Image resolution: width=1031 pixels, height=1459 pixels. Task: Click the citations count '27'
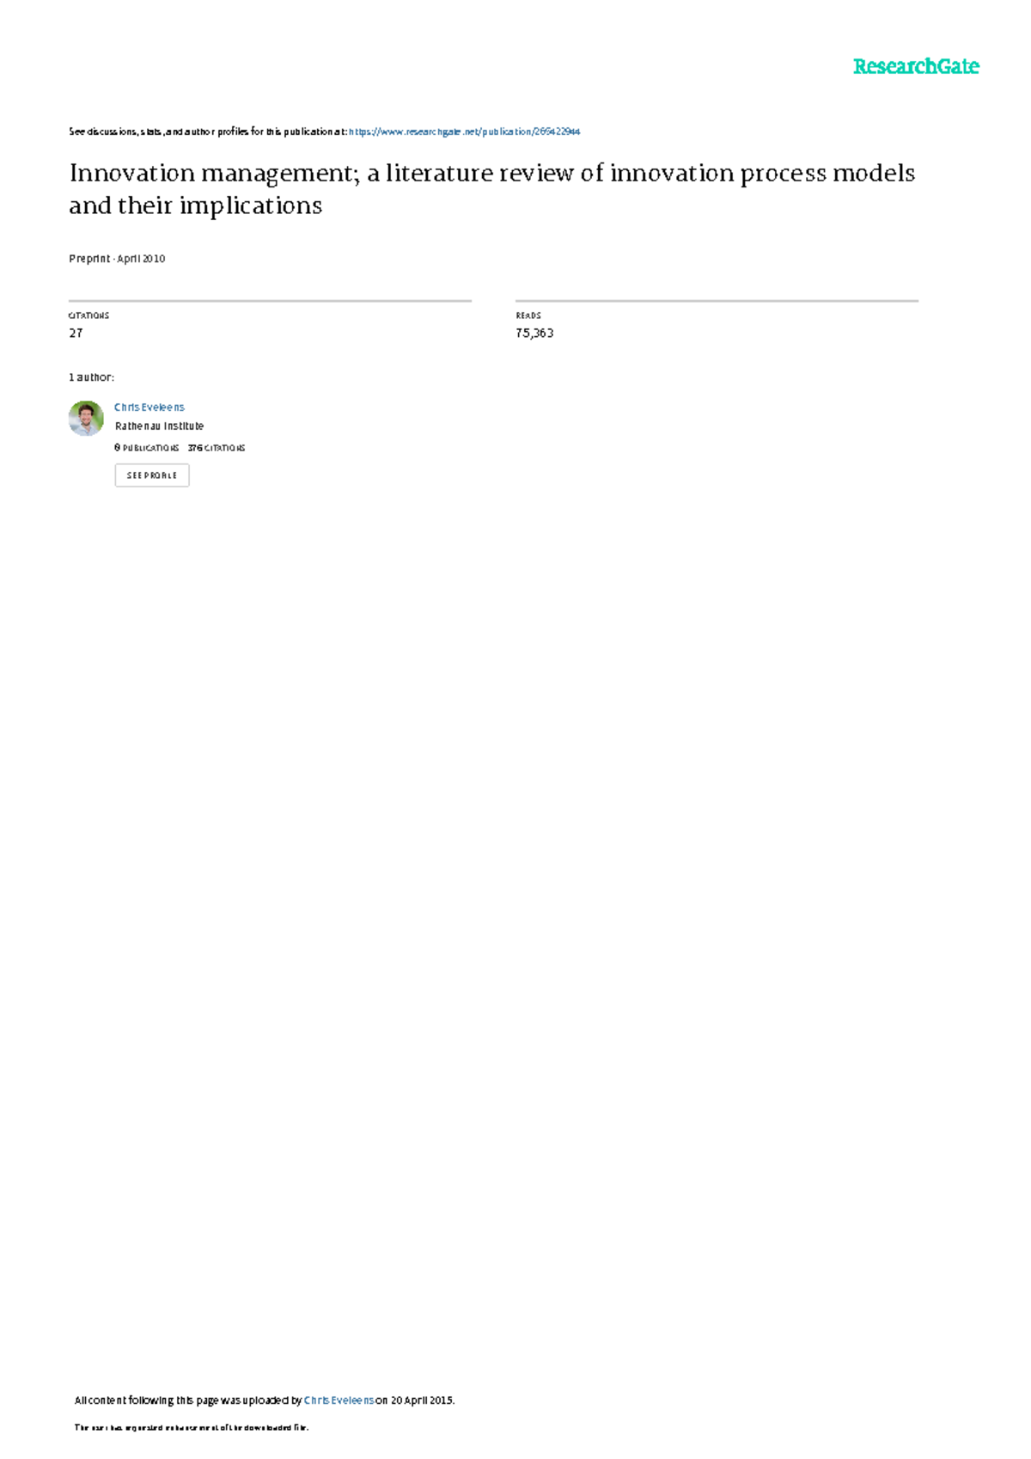(76, 334)
